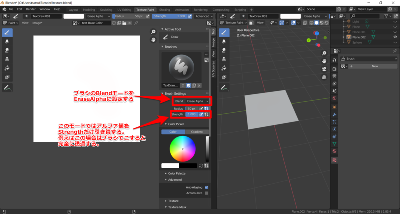Screen dimensions: 400x214
Task: Click the viewport zoom magnifier icon
Action: 324,53
